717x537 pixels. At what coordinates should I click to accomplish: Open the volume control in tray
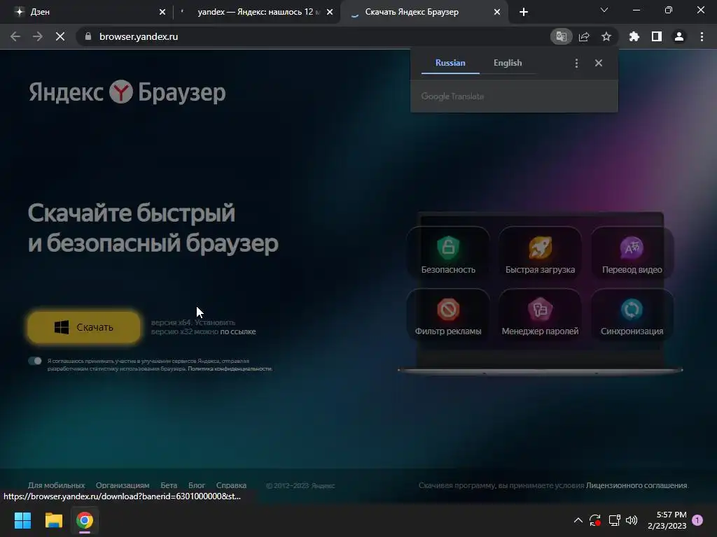[632, 520]
